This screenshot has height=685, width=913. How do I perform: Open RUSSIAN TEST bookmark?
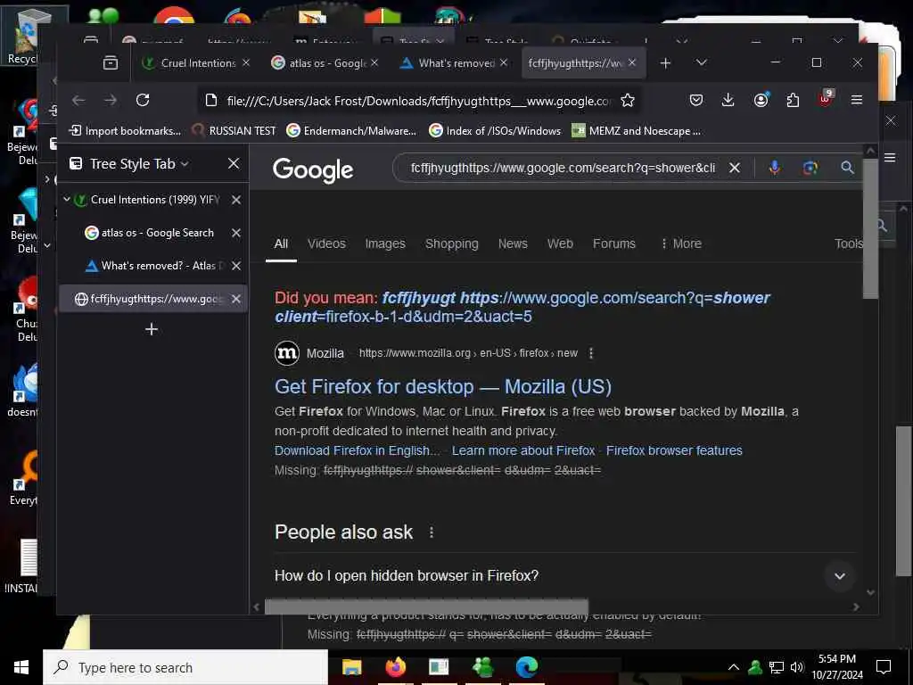tap(234, 131)
